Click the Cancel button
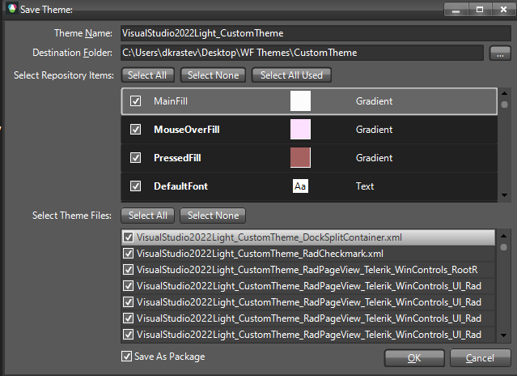Screen dimensions: 517x376 click(x=480, y=358)
